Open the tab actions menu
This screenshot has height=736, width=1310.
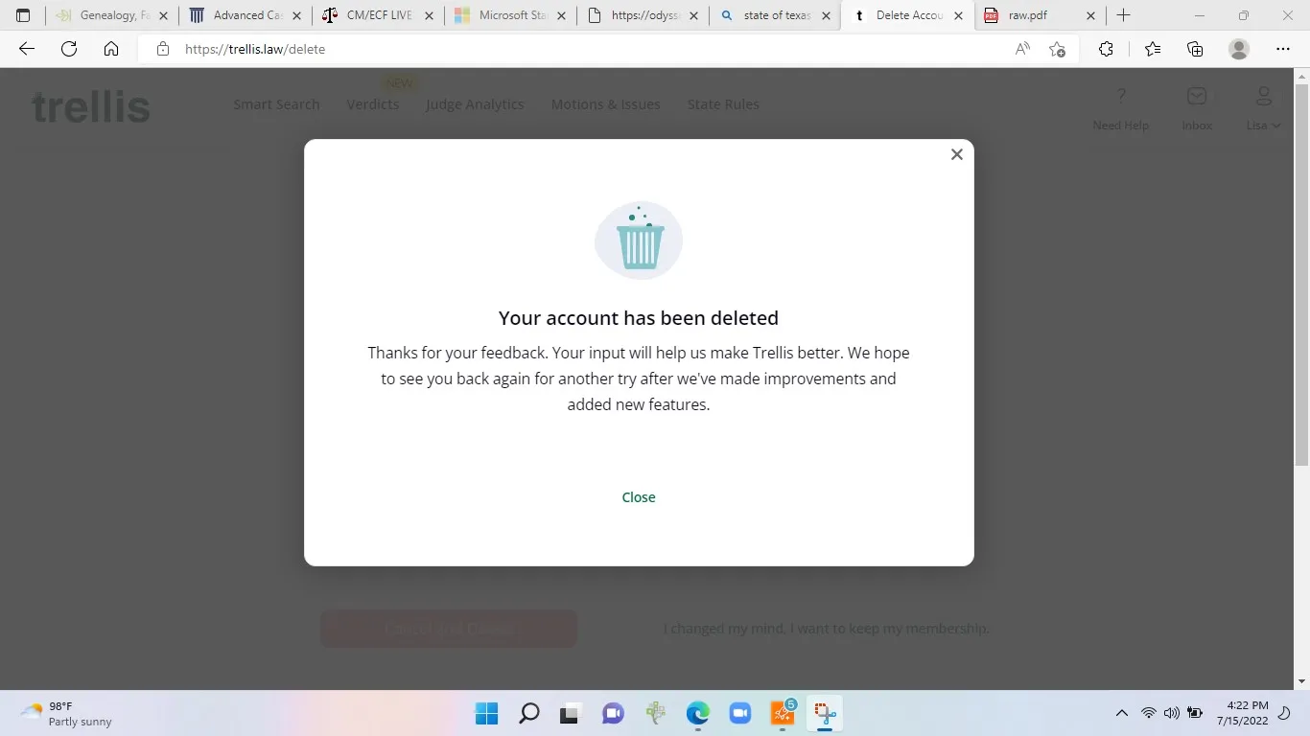click(x=23, y=15)
